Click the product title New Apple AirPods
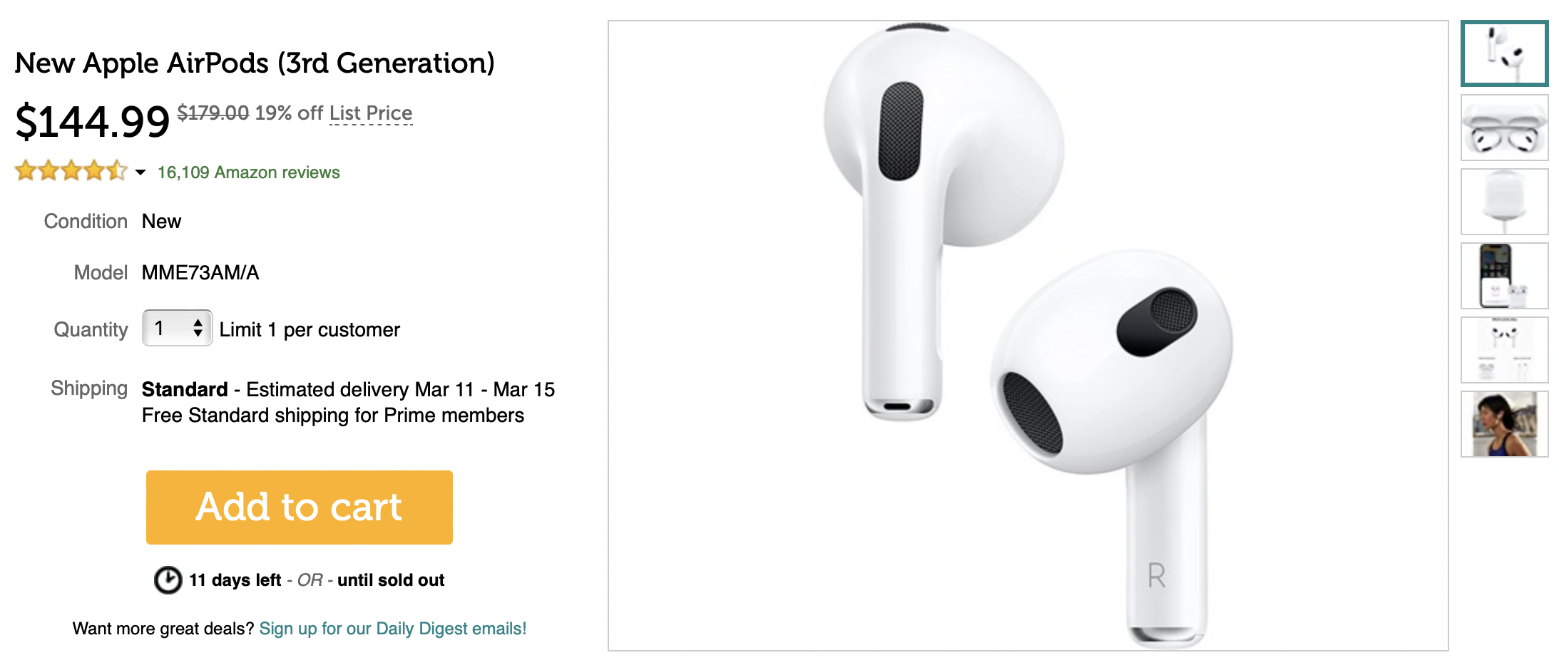1559x670 pixels. click(255, 63)
